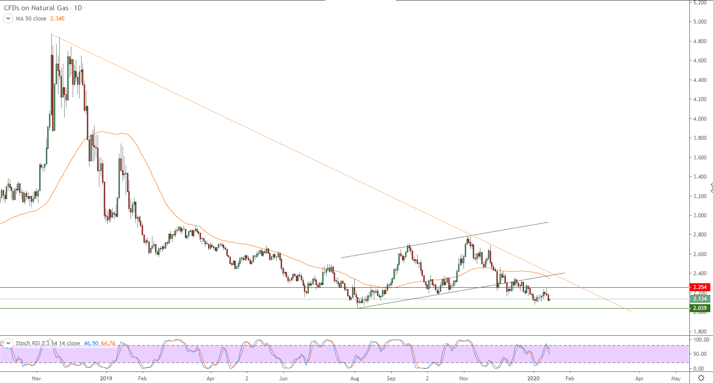Open chart settings gear icon
The width and height of the screenshot is (713, 383).
(x=701, y=378)
